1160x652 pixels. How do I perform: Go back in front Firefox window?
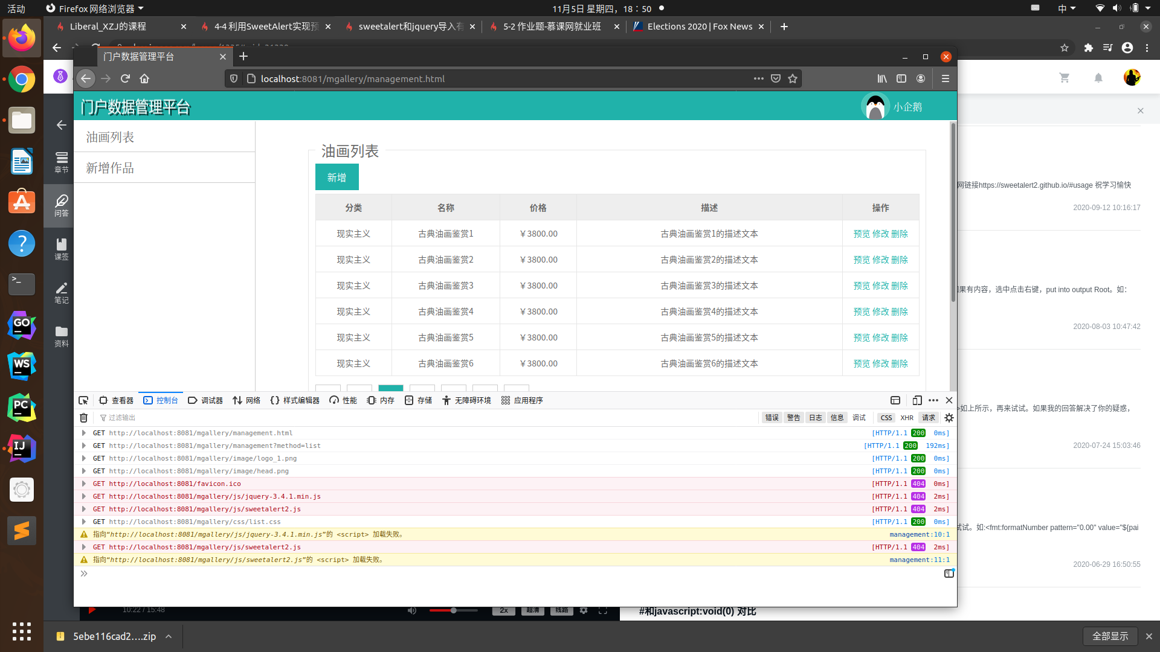86,78
